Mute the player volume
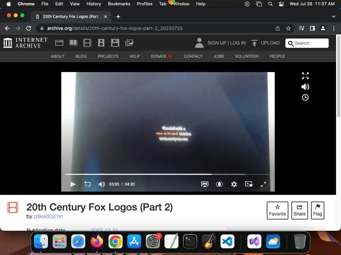The width and height of the screenshot is (341, 255). [x=102, y=184]
